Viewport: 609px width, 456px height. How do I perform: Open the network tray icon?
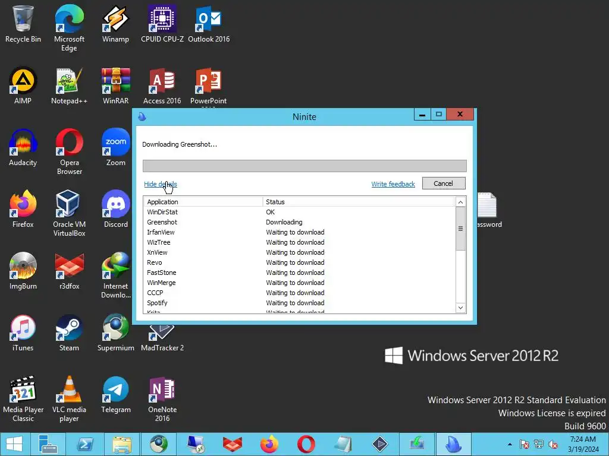[539, 444]
